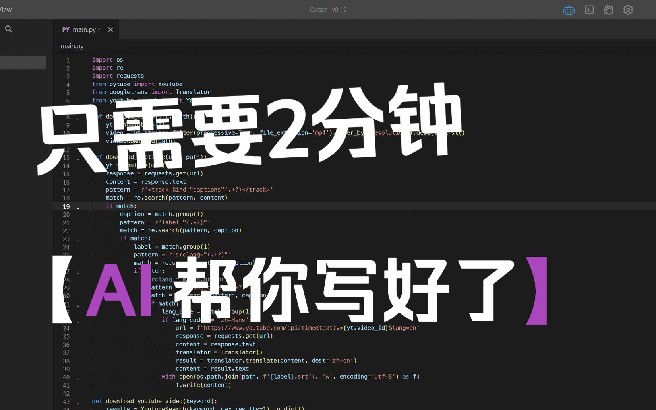The image size is (656, 410).
Task: Switch to the main.py editor tab
Action: click(85, 29)
